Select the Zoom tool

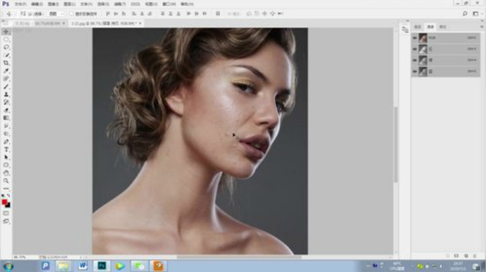pyautogui.click(x=6, y=180)
